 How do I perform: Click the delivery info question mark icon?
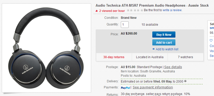coord(185,81)
